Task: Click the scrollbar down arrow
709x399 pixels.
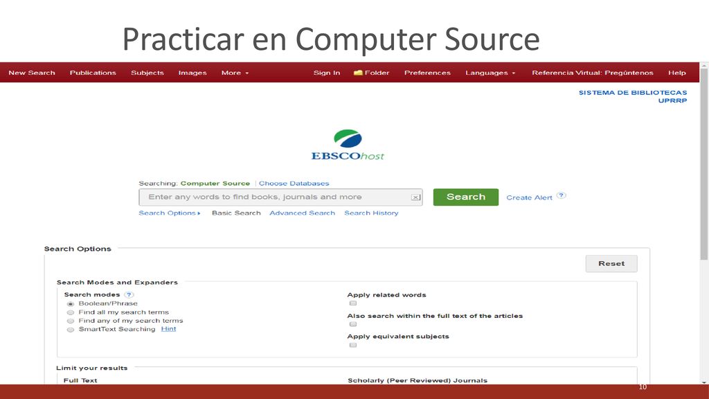Action: pos(704,382)
